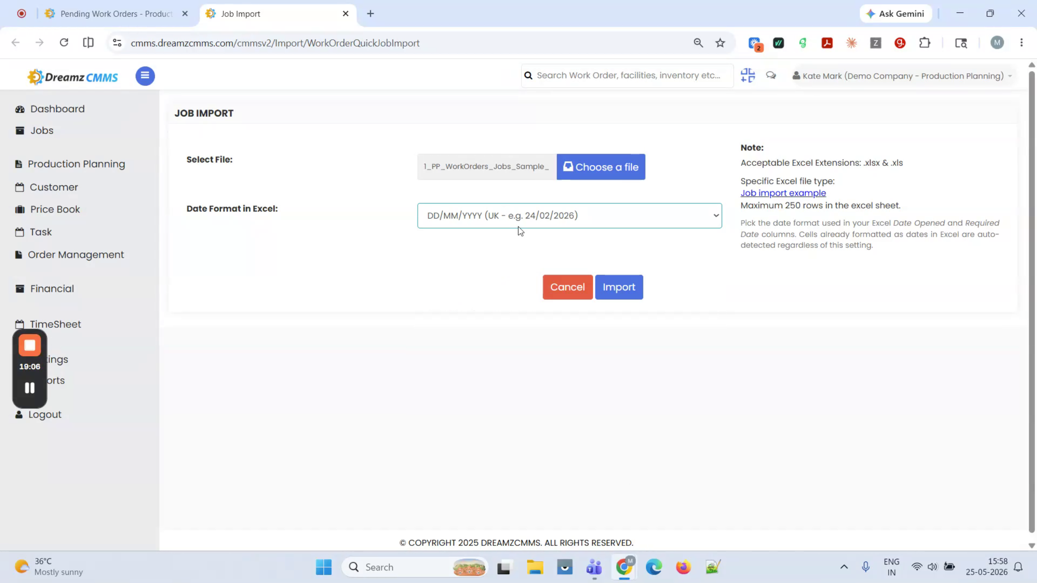Open Financial in the sidebar
This screenshot has height=583, width=1037.
tap(45, 288)
